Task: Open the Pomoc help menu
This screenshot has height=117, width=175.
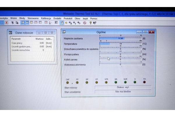Action: (x=94, y=18)
